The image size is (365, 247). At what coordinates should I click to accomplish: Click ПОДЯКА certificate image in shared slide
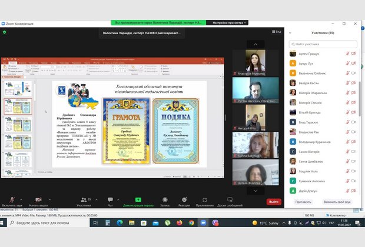(176, 131)
